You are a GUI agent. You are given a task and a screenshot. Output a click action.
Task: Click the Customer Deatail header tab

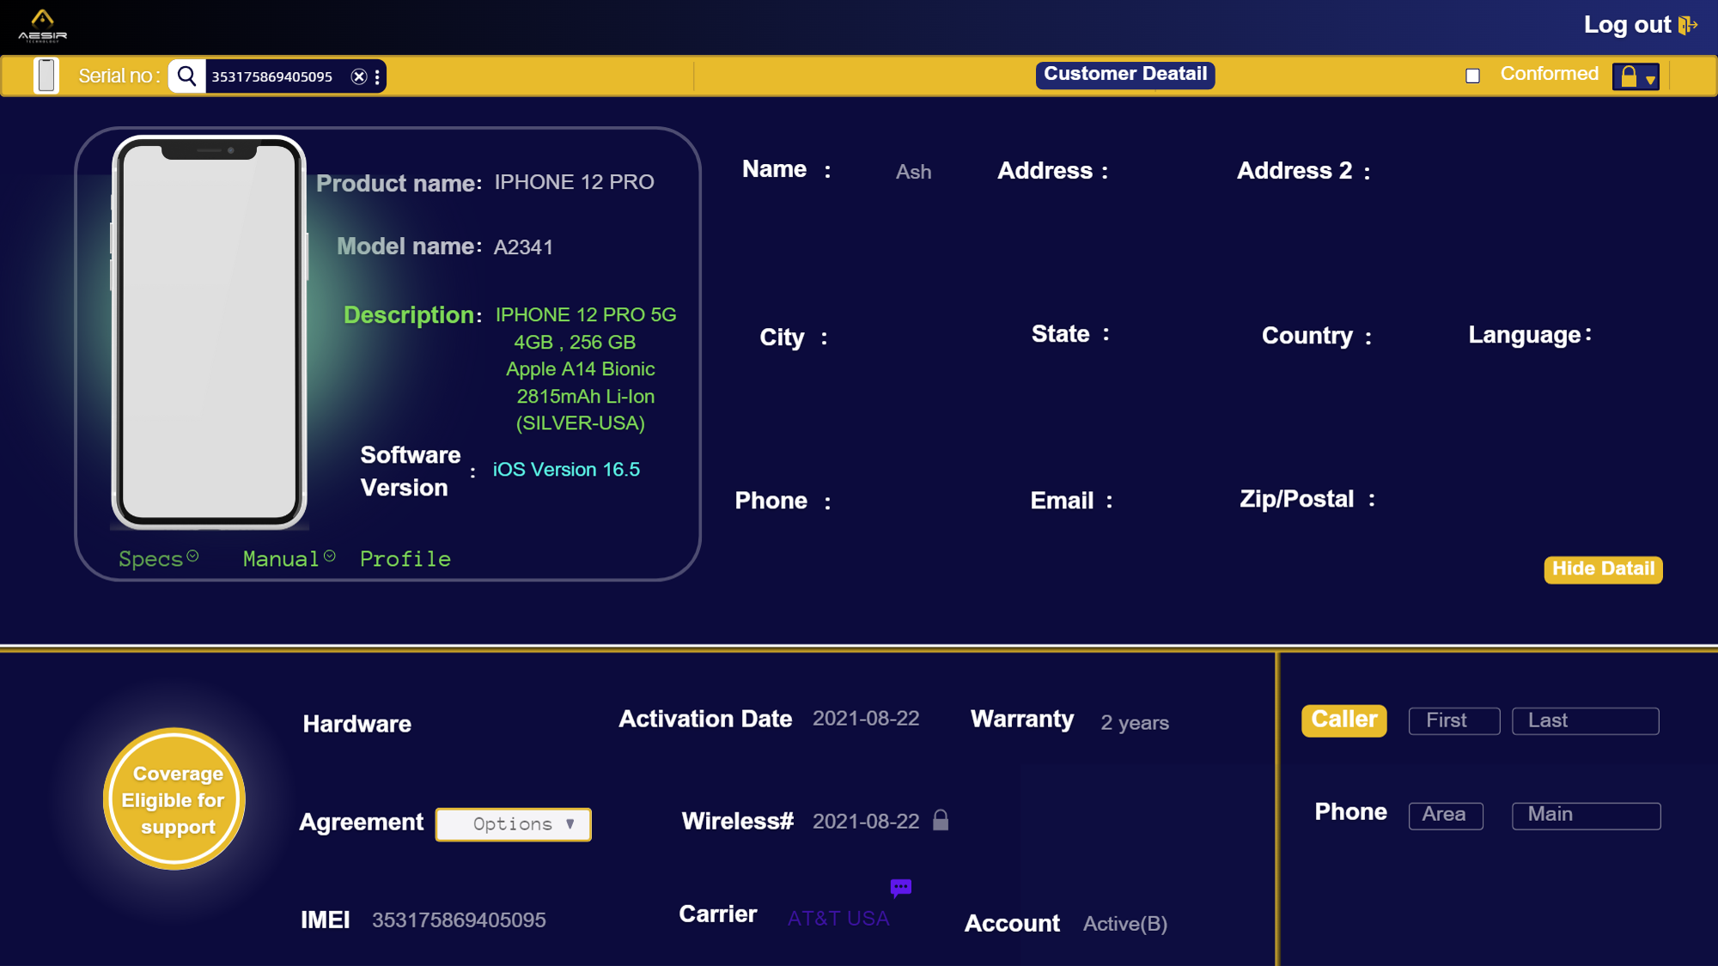pos(1124,75)
